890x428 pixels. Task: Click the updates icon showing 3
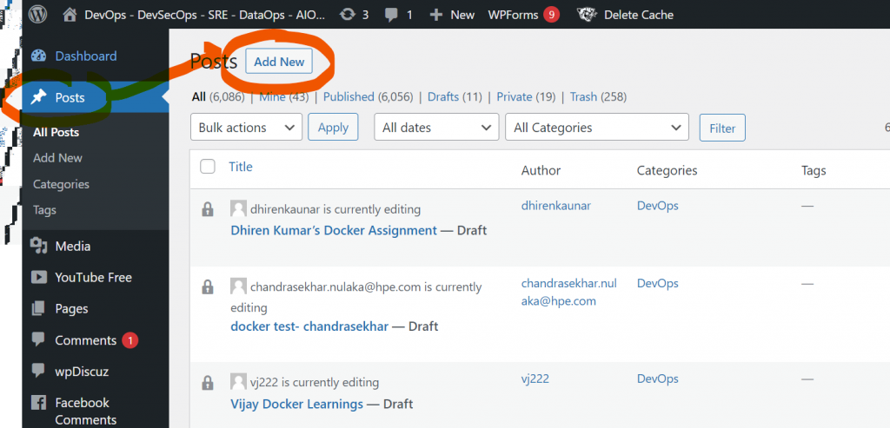pyautogui.click(x=349, y=15)
